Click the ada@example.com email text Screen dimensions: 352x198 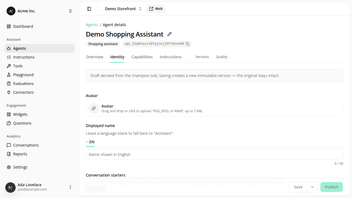pyautogui.click(x=32, y=189)
